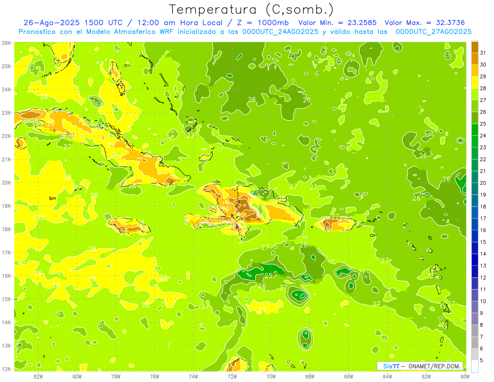This screenshot has height=382, width=494.
Task: Click the "74W" longitude axis label
Action: (x=193, y=376)
